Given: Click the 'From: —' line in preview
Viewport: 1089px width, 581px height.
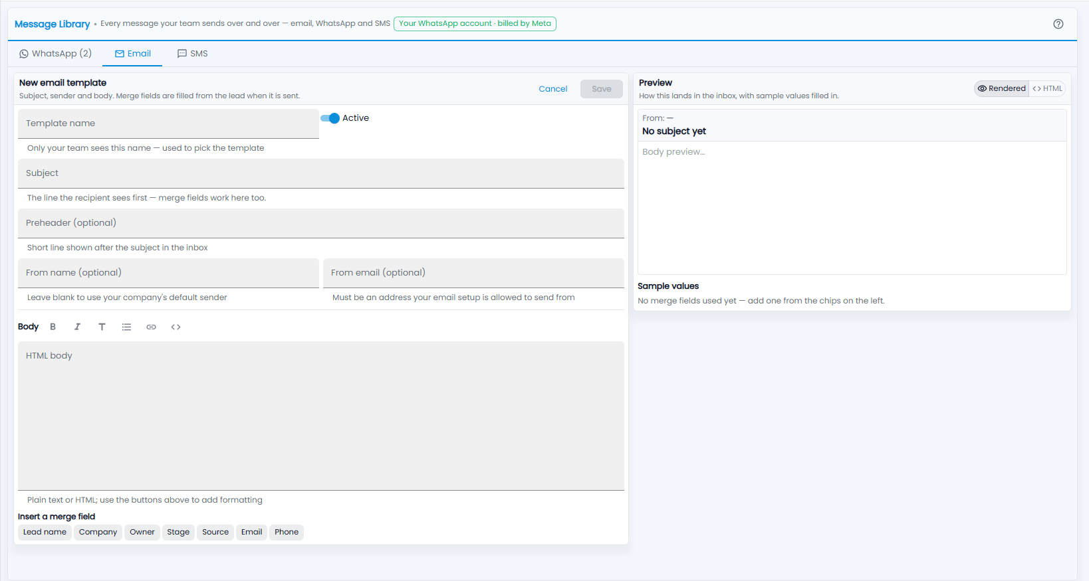Looking at the screenshot, I should 658,118.
